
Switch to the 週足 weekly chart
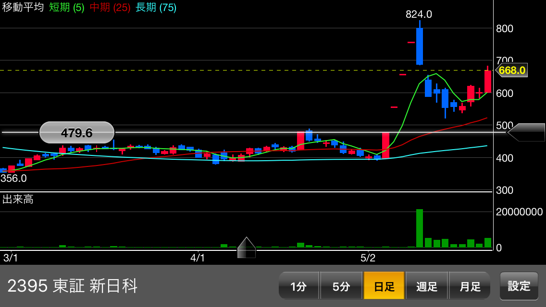point(427,286)
